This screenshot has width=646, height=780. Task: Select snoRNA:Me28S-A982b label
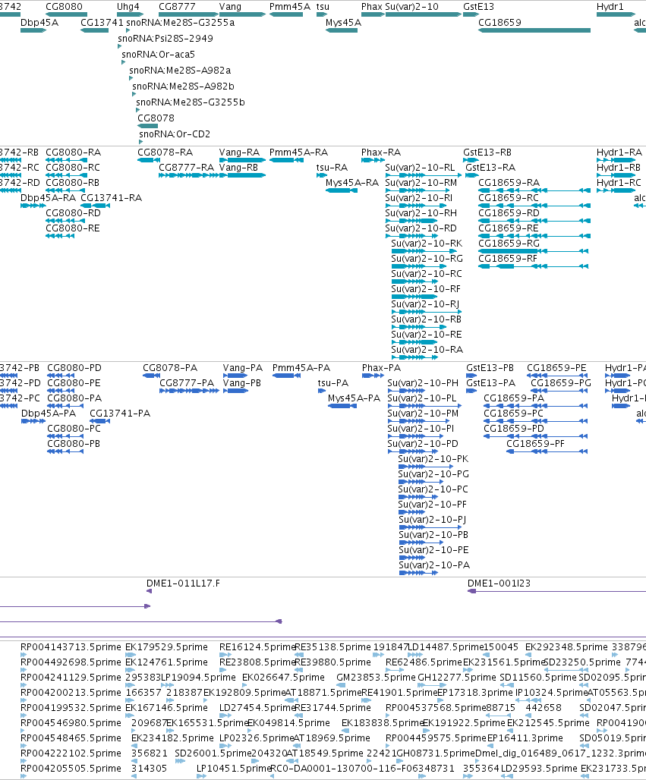coord(183,86)
